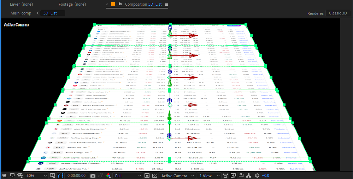
Task: Toggle Always Preview This View icon
Action: click(5, 175)
